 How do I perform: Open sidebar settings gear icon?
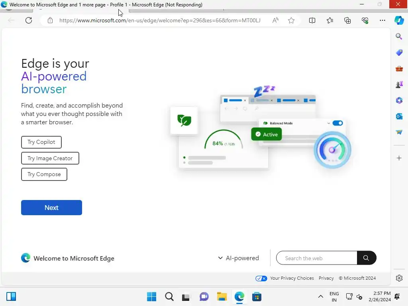pyautogui.click(x=399, y=278)
